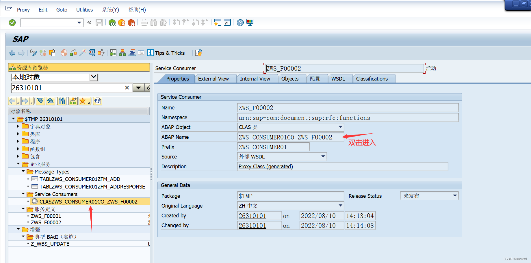Collapse the $TMP 26310101 root node
Image resolution: width=531 pixels, height=263 pixels.
[13, 119]
